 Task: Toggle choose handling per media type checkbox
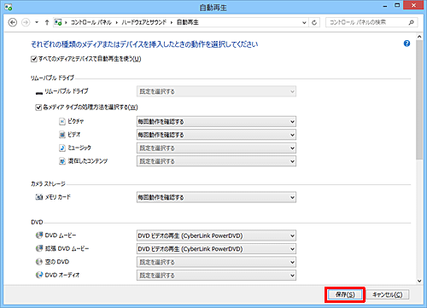(x=38, y=108)
